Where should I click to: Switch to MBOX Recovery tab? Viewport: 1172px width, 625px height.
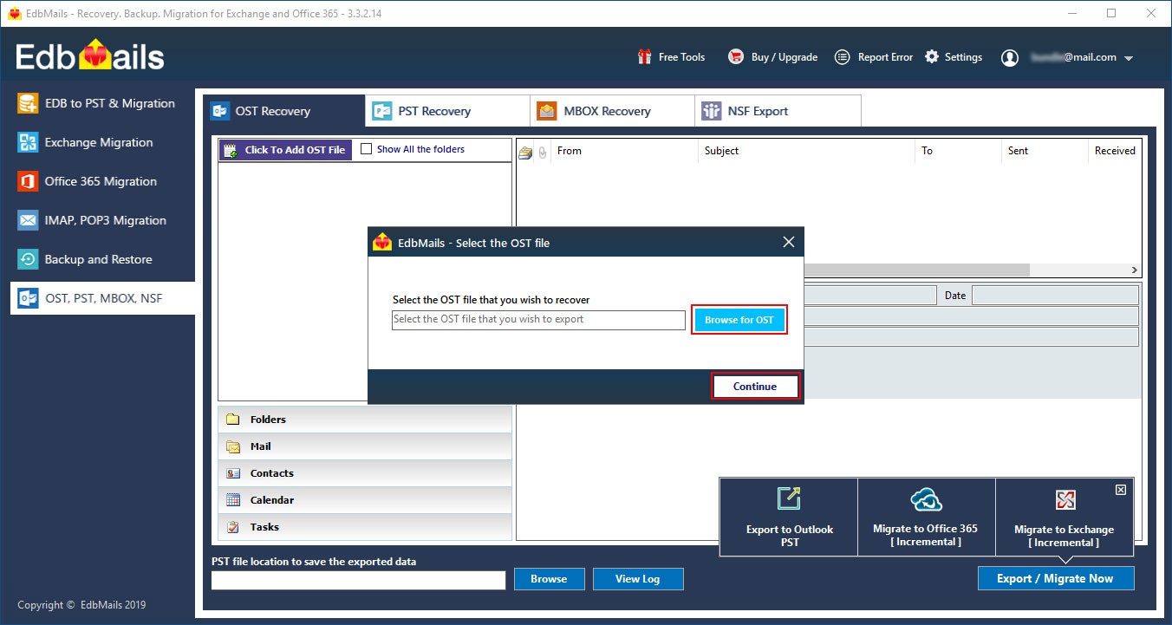click(x=612, y=111)
